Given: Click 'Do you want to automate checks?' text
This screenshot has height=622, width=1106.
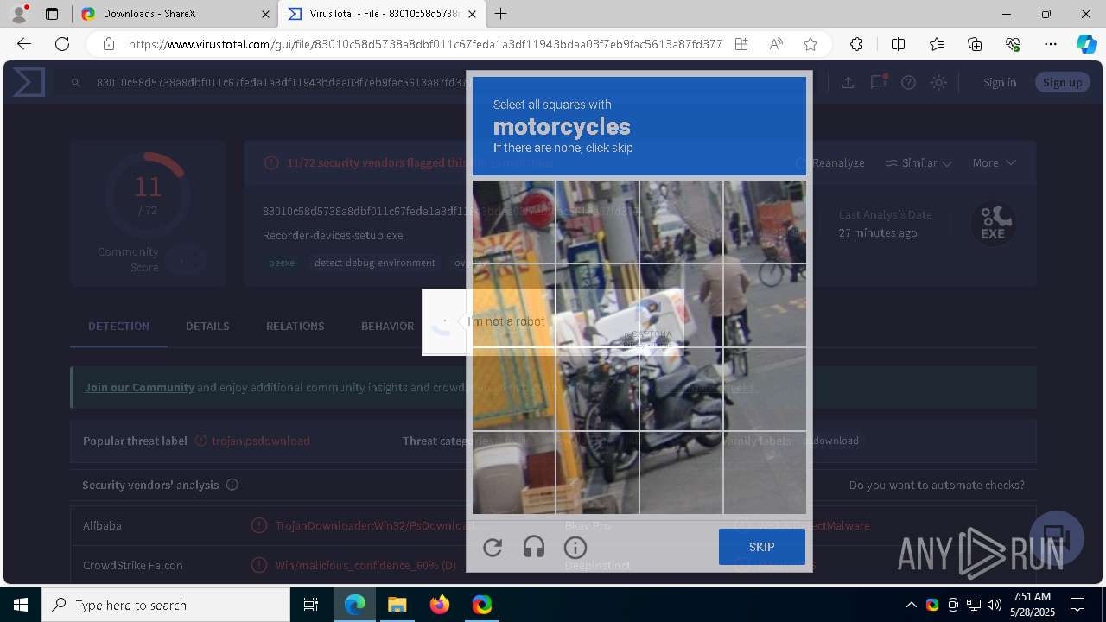Looking at the screenshot, I should point(937,485).
